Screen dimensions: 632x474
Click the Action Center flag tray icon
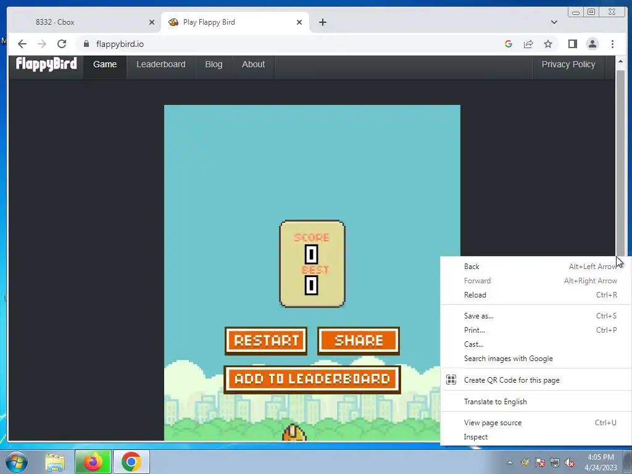click(x=540, y=462)
